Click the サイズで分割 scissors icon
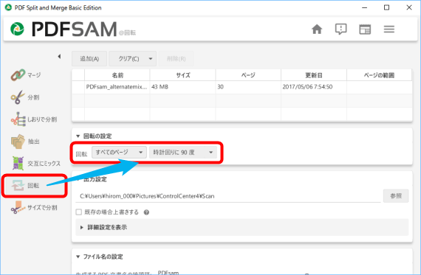Viewport: 421px width, 275px height. [x=18, y=207]
